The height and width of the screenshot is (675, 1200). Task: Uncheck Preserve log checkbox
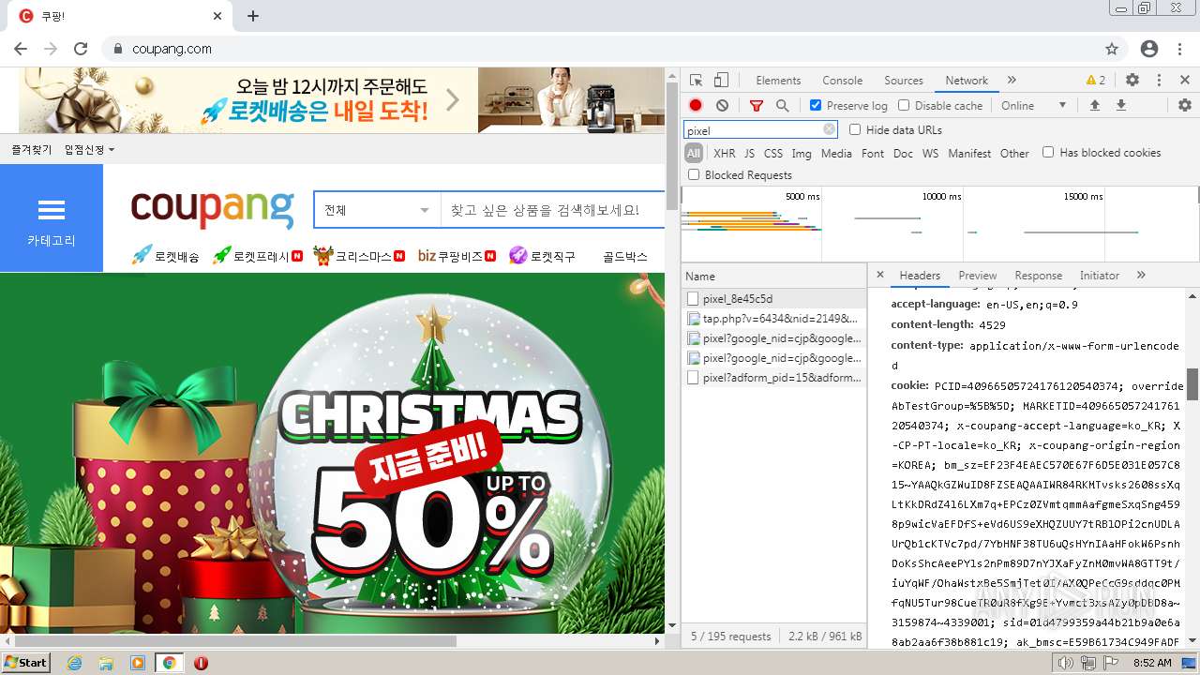click(816, 106)
